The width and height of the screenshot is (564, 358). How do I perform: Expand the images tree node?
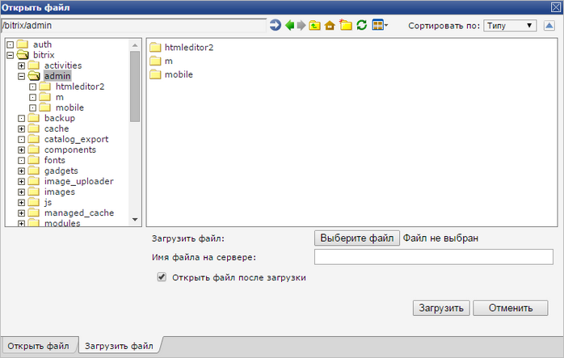click(x=21, y=192)
